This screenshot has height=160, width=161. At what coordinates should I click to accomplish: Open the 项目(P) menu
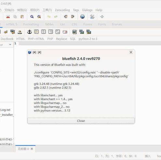tap(35, 10)
